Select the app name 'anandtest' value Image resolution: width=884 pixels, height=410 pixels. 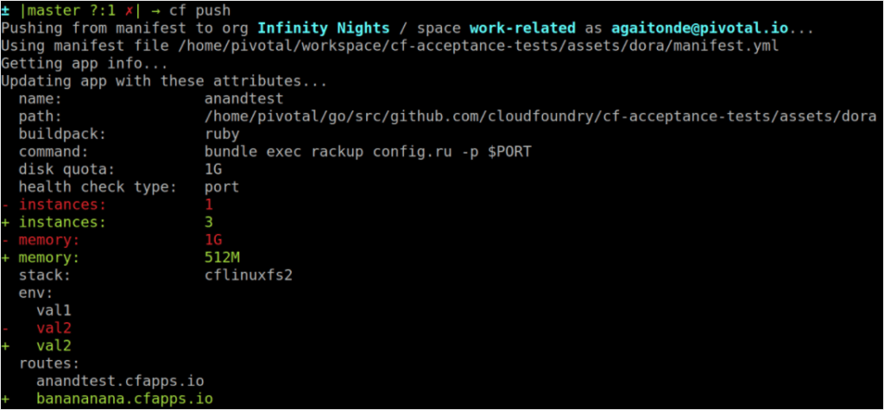244,98
